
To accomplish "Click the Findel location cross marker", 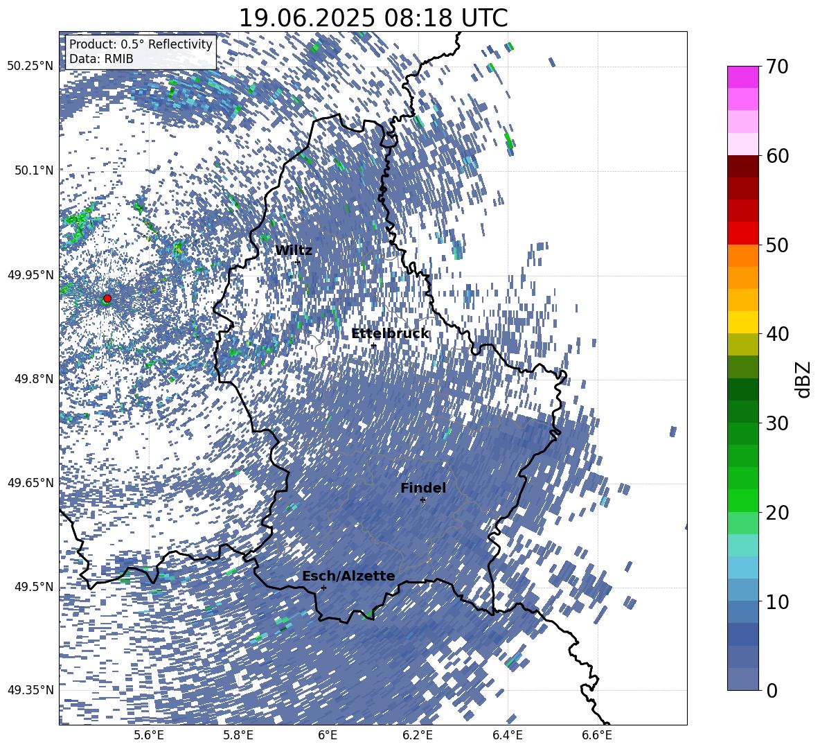I will pos(423,500).
